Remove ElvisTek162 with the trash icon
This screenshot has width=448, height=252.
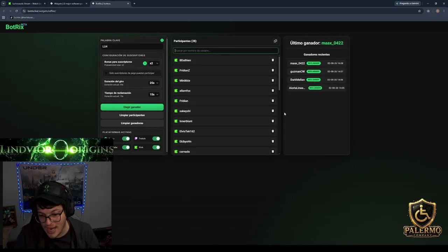pos(273,131)
